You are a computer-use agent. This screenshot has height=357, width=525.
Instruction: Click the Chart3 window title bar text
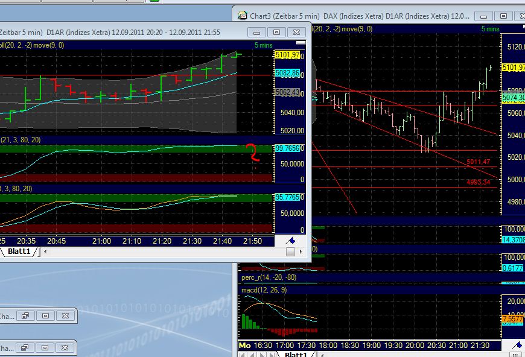(360, 16)
